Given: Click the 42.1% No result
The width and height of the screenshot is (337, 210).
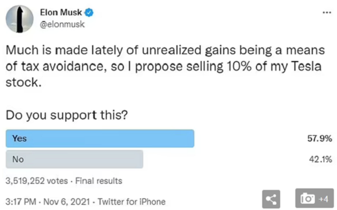Looking at the screenshot, I should pos(321,159).
